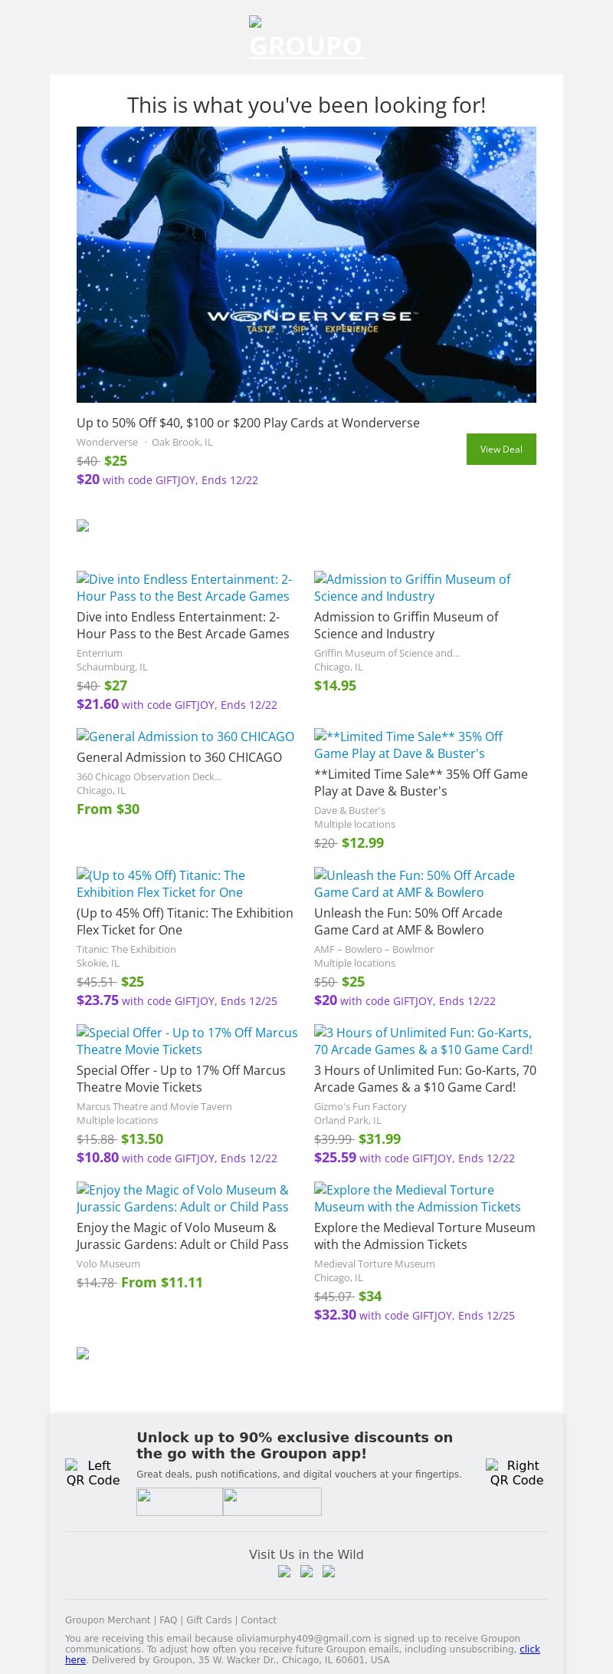Click the Titanic Exhibition Flex Ticket image link
The height and width of the screenshot is (1674, 613).
coord(161,884)
